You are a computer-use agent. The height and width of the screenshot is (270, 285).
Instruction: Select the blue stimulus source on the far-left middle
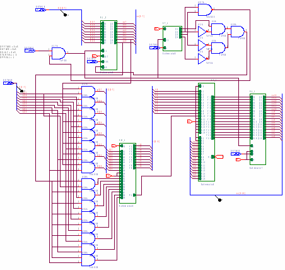tap(8, 83)
